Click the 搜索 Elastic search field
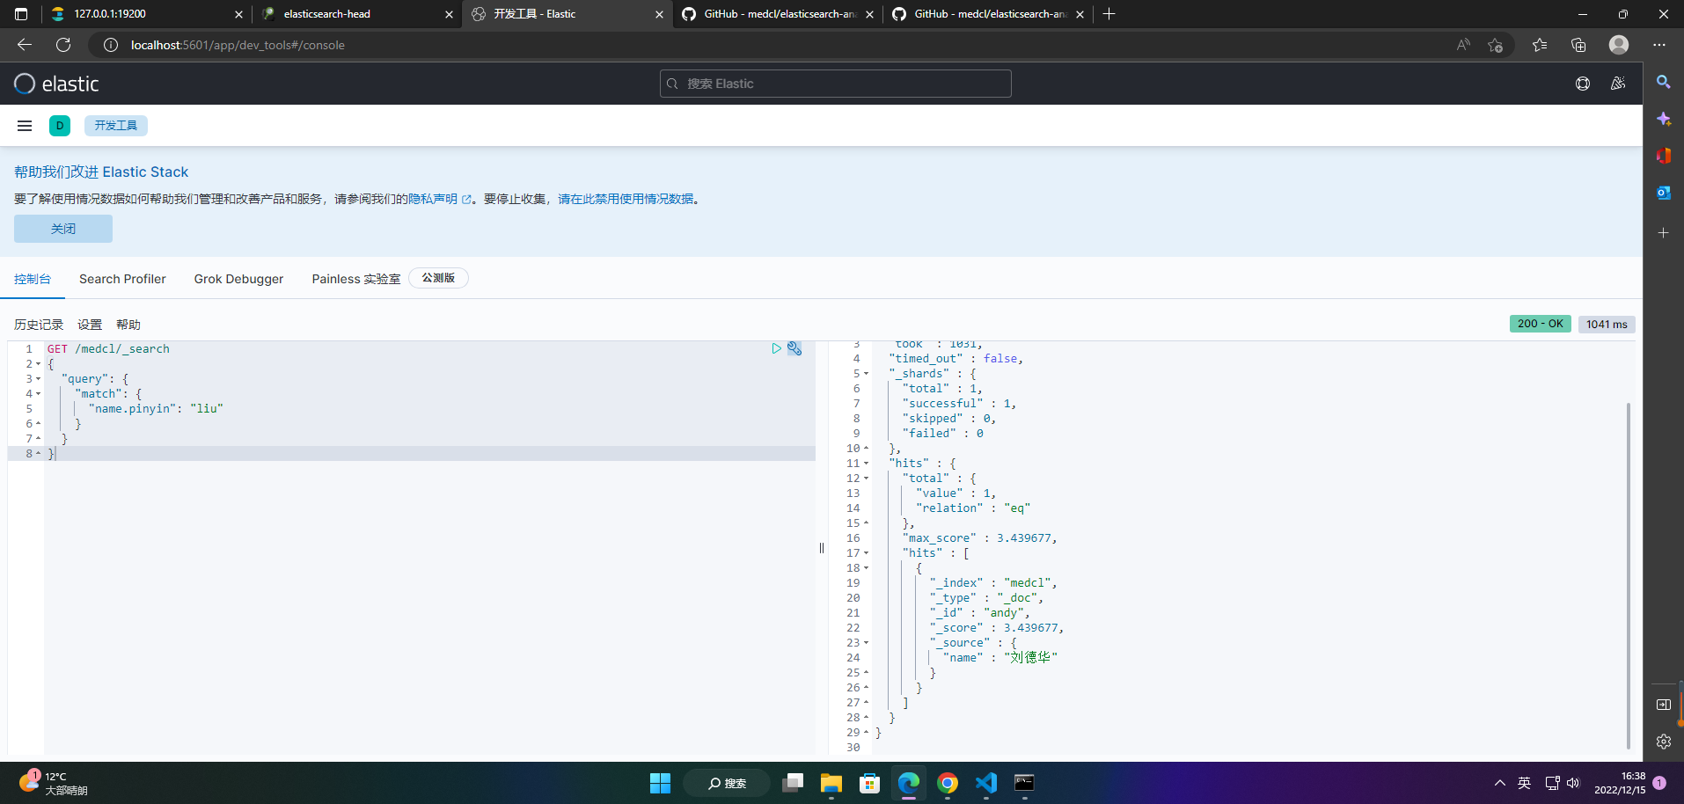The width and height of the screenshot is (1684, 804). (836, 84)
